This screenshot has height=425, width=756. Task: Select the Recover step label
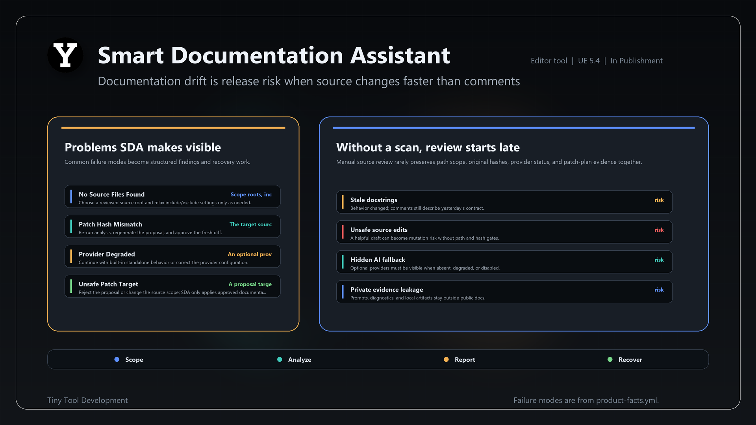pyautogui.click(x=630, y=360)
